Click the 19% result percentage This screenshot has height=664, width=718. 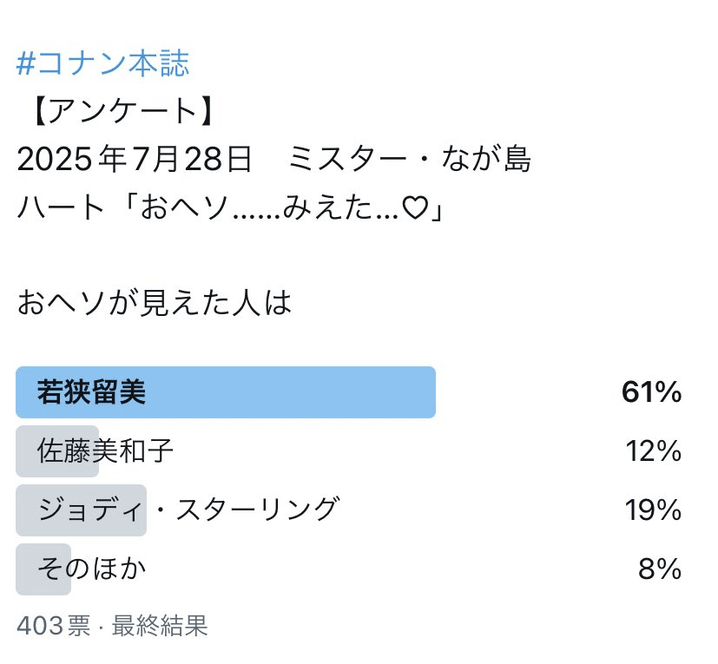[x=653, y=510]
